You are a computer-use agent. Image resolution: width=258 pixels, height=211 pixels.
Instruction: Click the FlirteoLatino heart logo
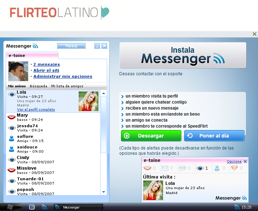point(105,12)
